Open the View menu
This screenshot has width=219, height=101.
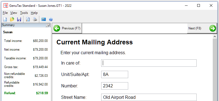pyautogui.click(x=14, y=13)
